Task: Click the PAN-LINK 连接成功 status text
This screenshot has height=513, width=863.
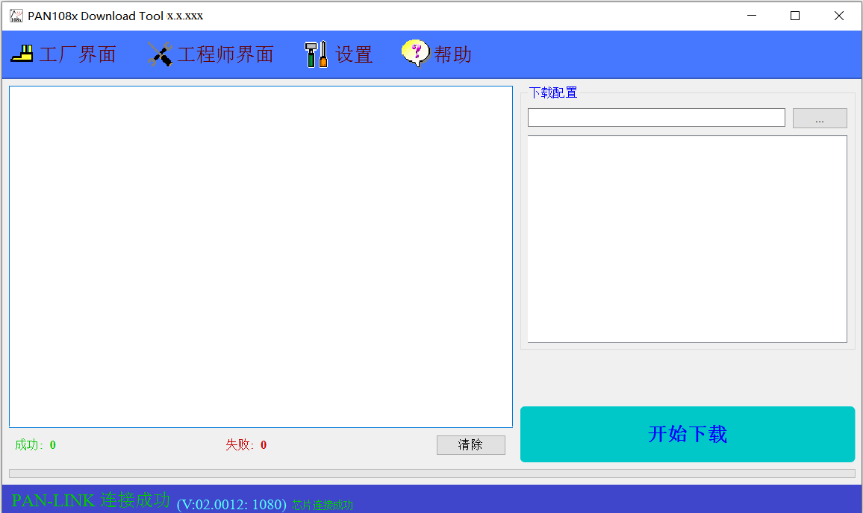Action: pos(91,500)
